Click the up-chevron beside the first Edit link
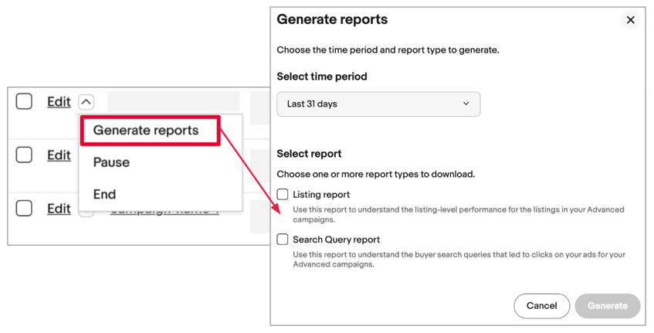 click(86, 102)
